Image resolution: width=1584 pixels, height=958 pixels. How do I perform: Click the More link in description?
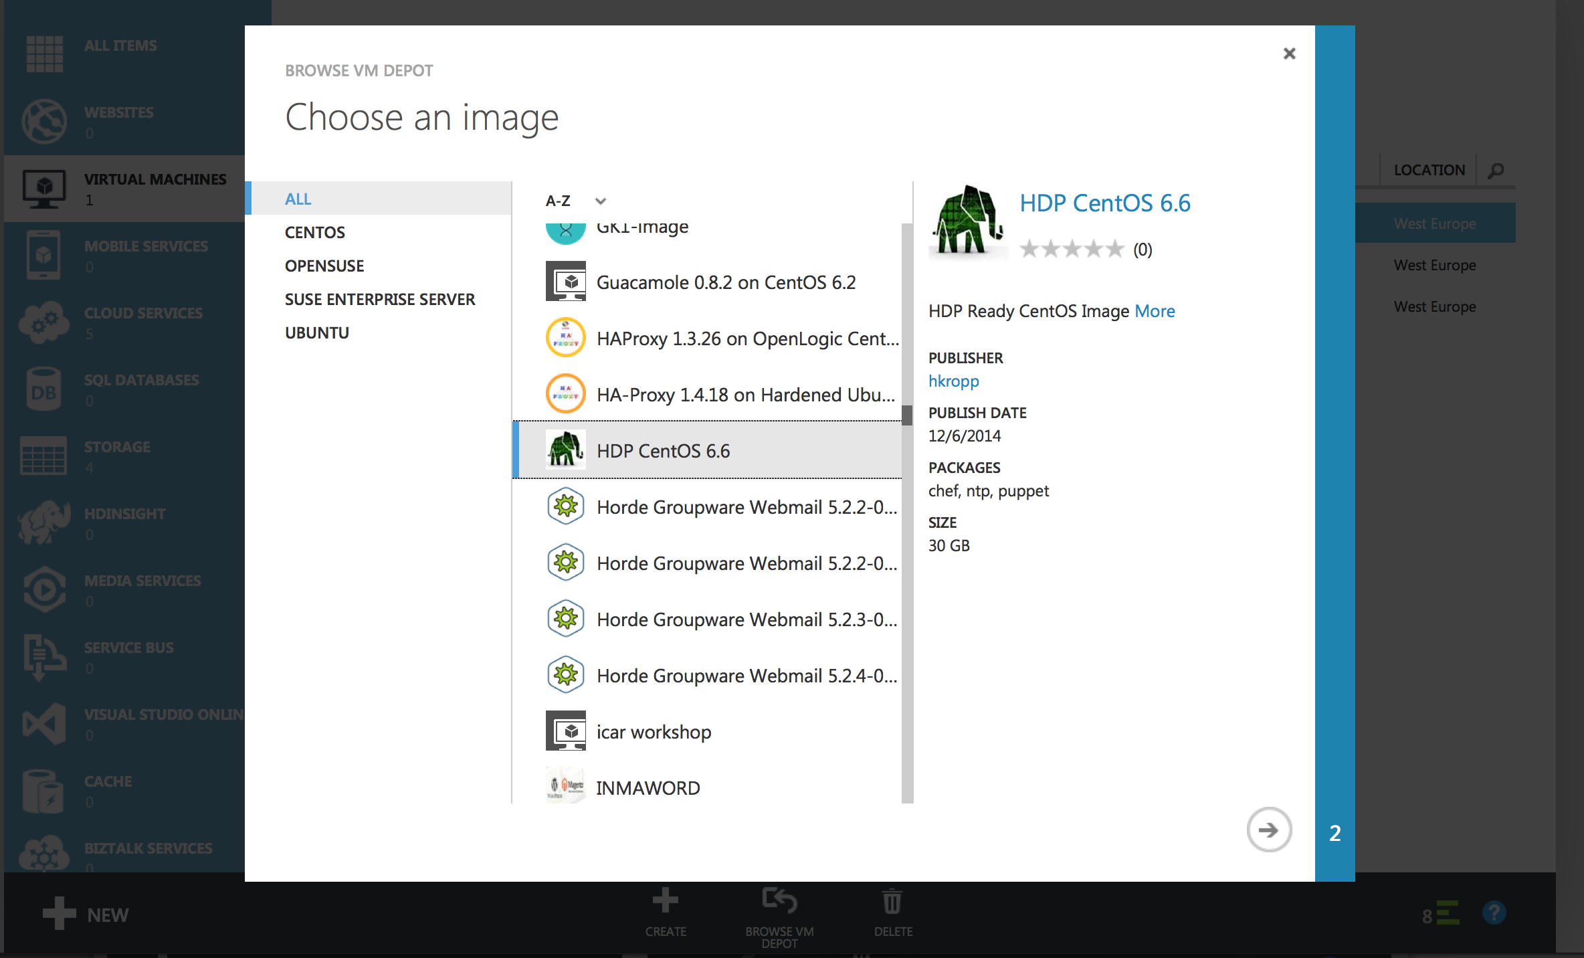point(1154,311)
